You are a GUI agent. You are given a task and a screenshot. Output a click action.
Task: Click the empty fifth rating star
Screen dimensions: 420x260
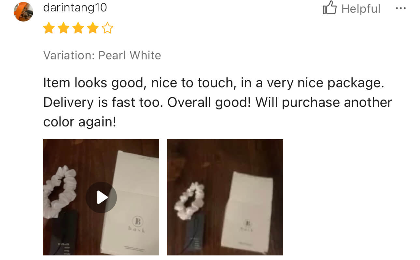107,28
